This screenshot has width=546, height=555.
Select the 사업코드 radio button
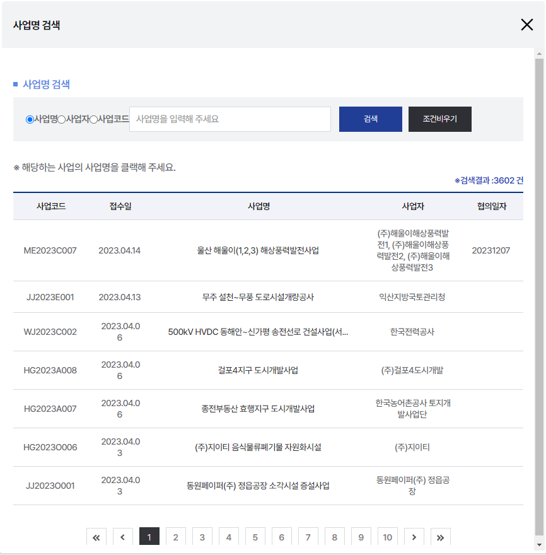[x=93, y=119]
